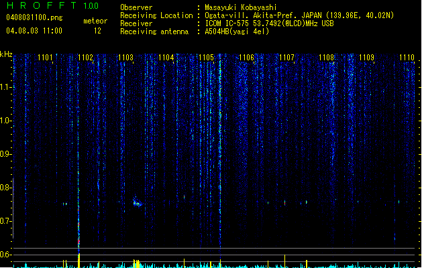Click time marker 1105

[x=206, y=58]
